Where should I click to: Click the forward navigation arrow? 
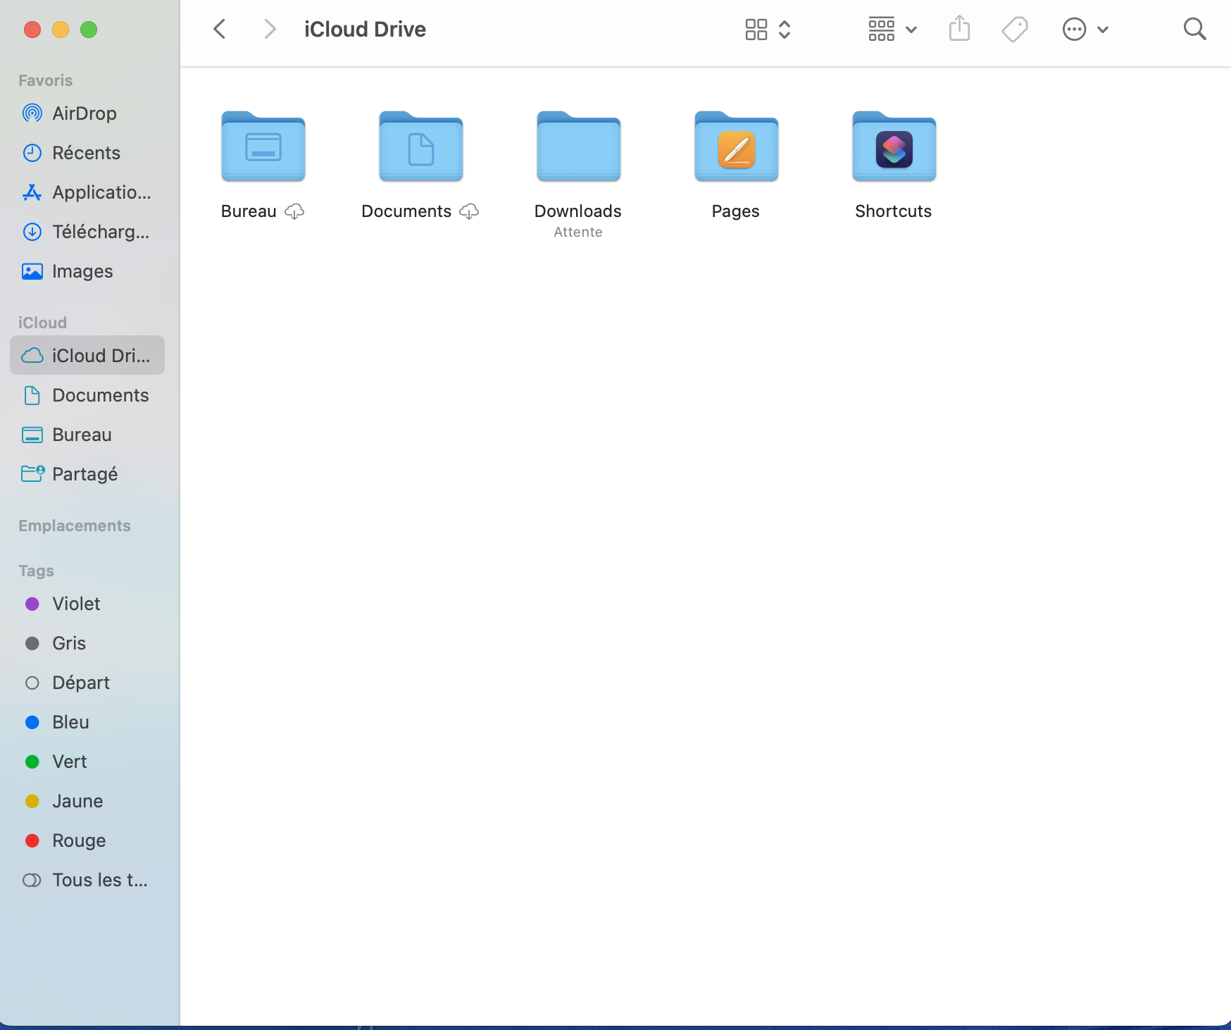(269, 30)
